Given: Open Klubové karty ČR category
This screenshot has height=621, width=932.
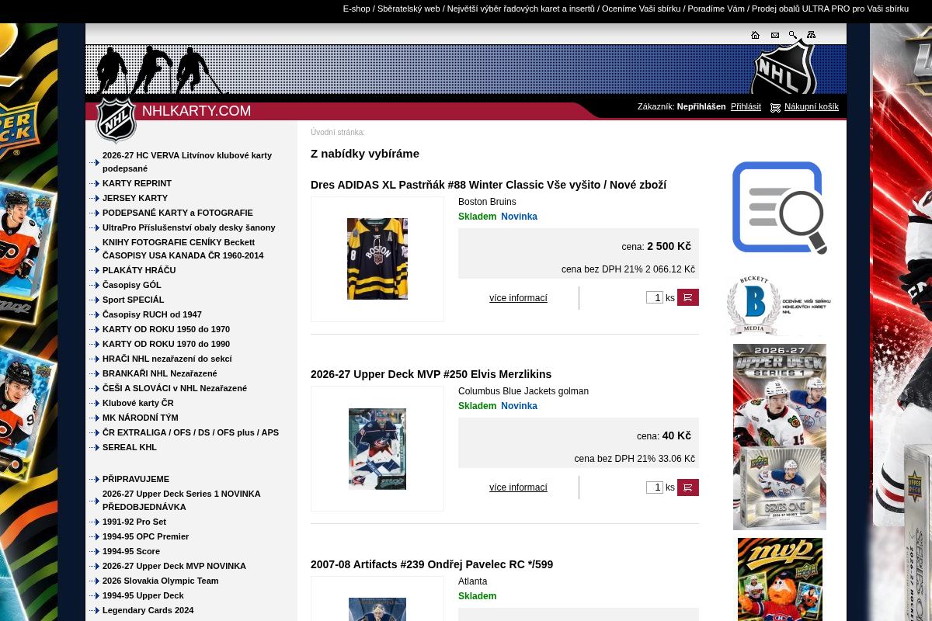Looking at the screenshot, I should [138, 403].
